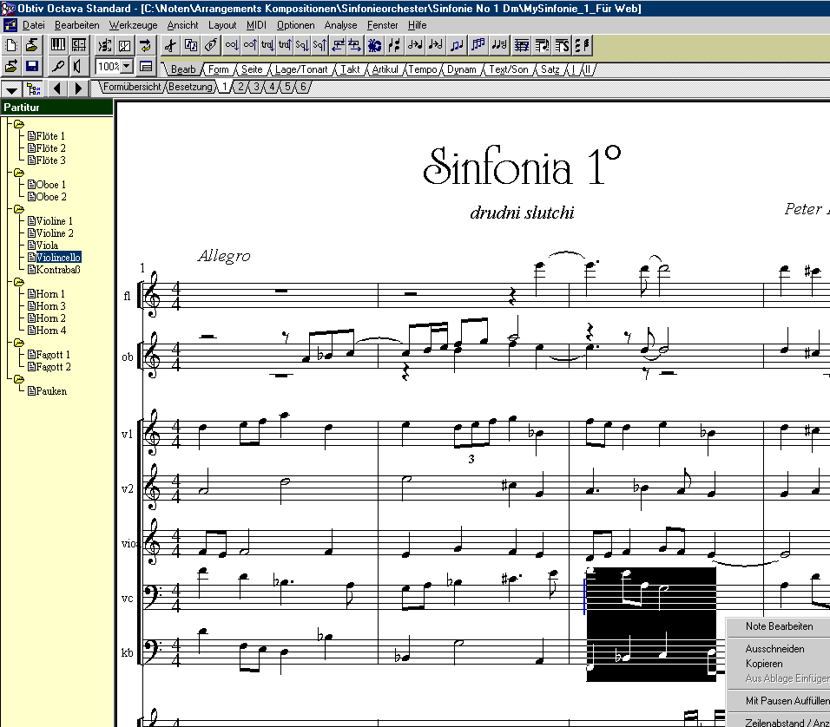Choose Kopieren from the context menu
The height and width of the screenshot is (727, 830).
pyautogui.click(x=764, y=664)
